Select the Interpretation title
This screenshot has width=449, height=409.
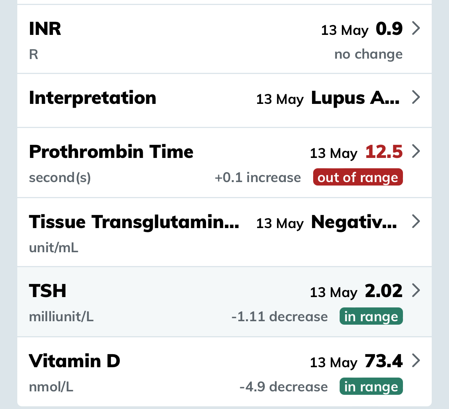pyautogui.click(x=92, y=98)
